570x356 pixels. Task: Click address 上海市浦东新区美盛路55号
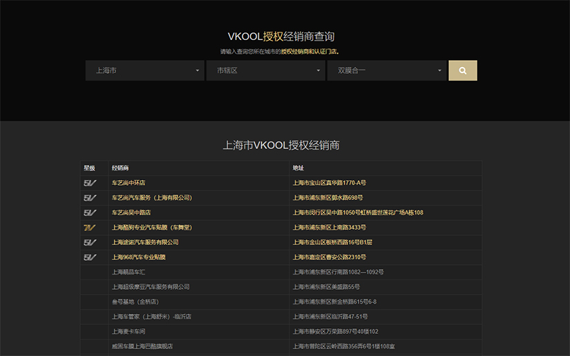coord(326,287)
